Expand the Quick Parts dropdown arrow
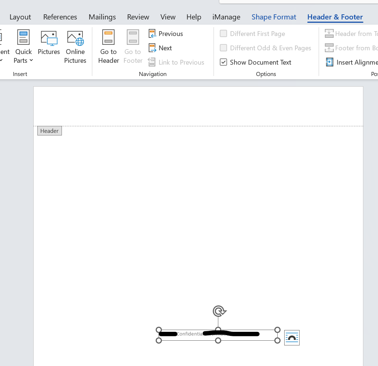Image resolution: width=378 pixels, height=366 pixels. 31,61
